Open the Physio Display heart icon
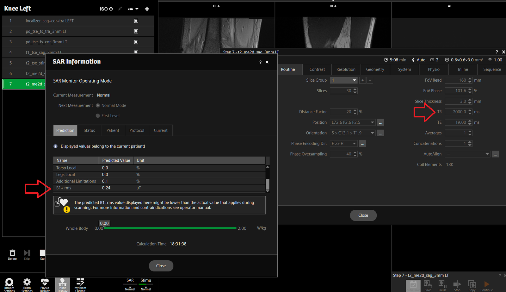This screenshot has width=506, height=292. (45, 284)
